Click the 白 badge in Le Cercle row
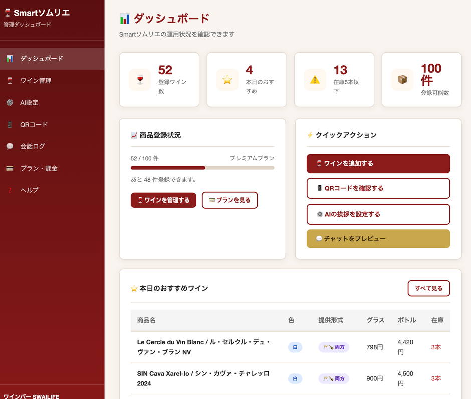This screenshot has height=399, width=471. point(295,347)
